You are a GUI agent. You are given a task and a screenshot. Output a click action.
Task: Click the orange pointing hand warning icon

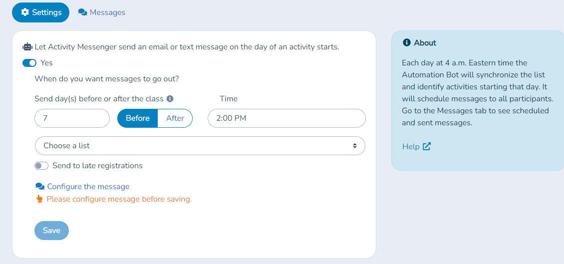(39, 199)
